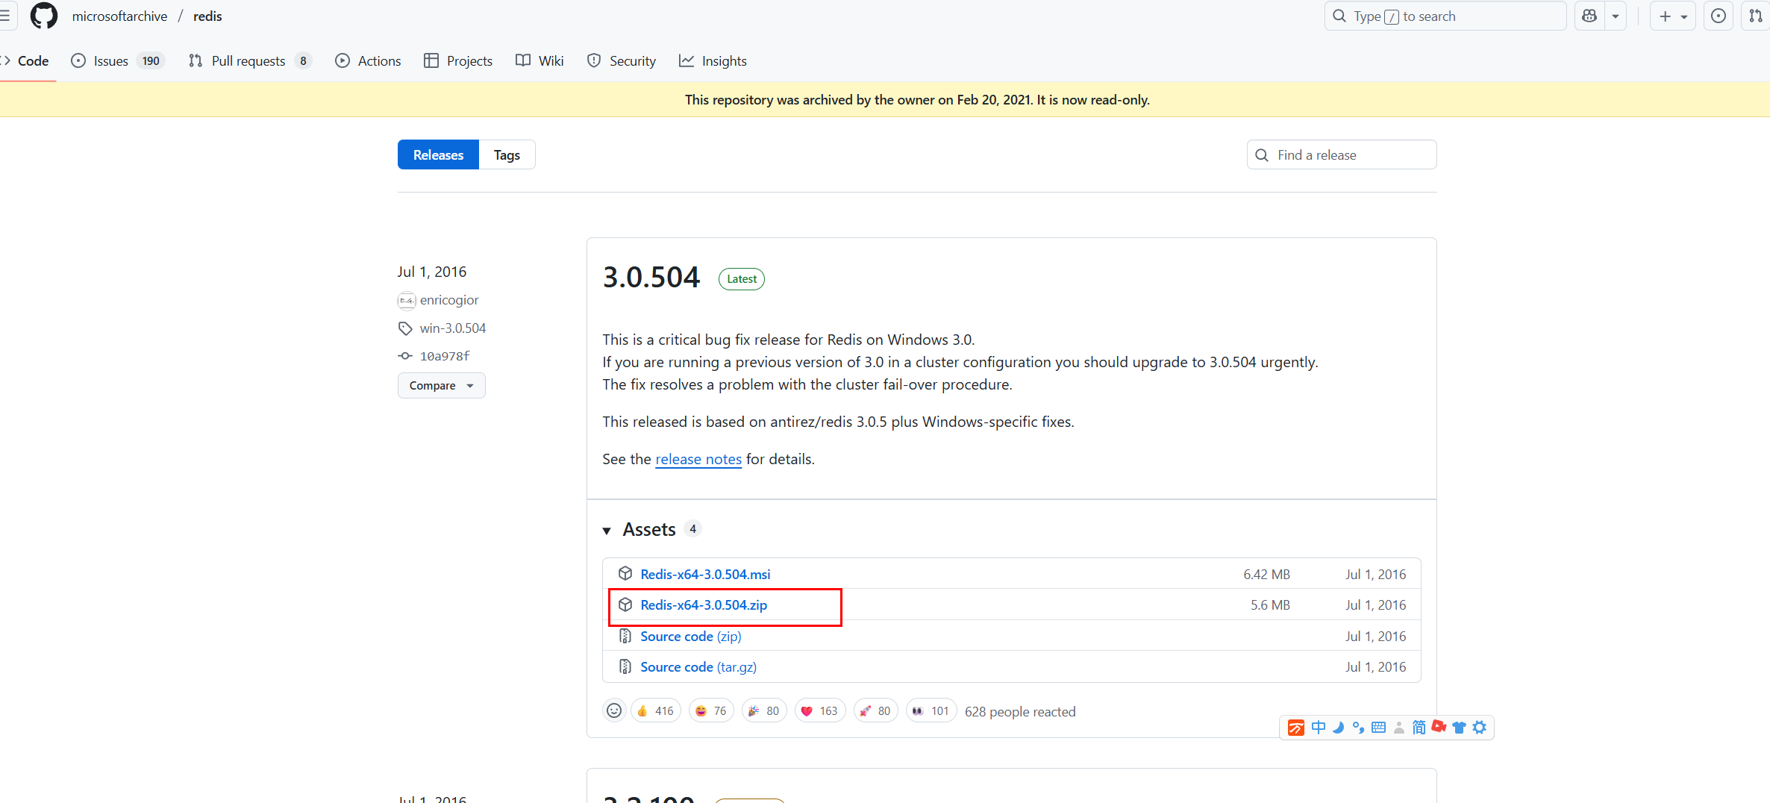Toggle laugh reaction 76
This screenshot has width=1770, height=803.
[x=712, y=710]
